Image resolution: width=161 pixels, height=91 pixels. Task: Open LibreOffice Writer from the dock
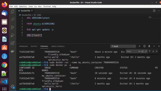coord(4,39)
